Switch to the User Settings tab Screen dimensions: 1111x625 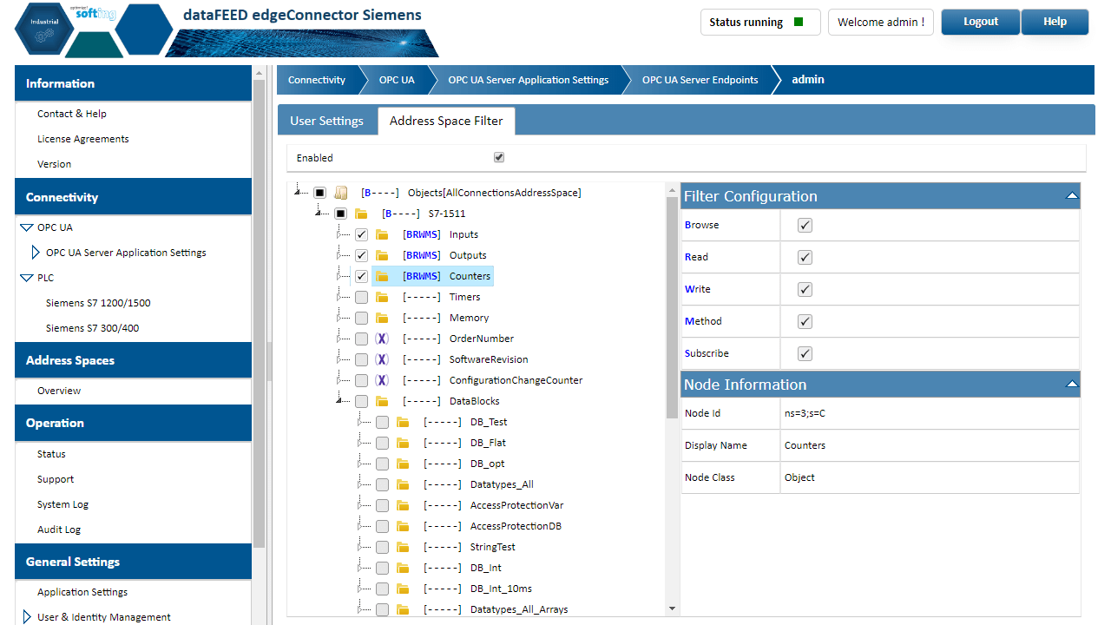pos(328,121)
